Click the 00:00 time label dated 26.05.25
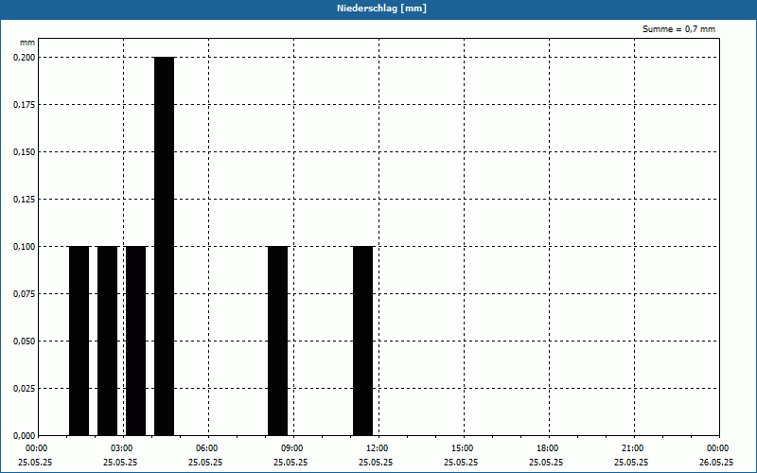757x473 pixels. coord(718,448)
